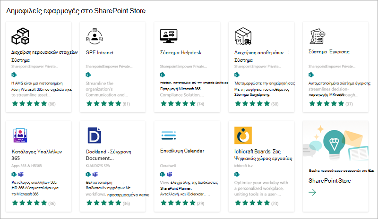Open the SharePoint Store link text
Viewport: 378px width, 219px height.
[x=329, y=181]
